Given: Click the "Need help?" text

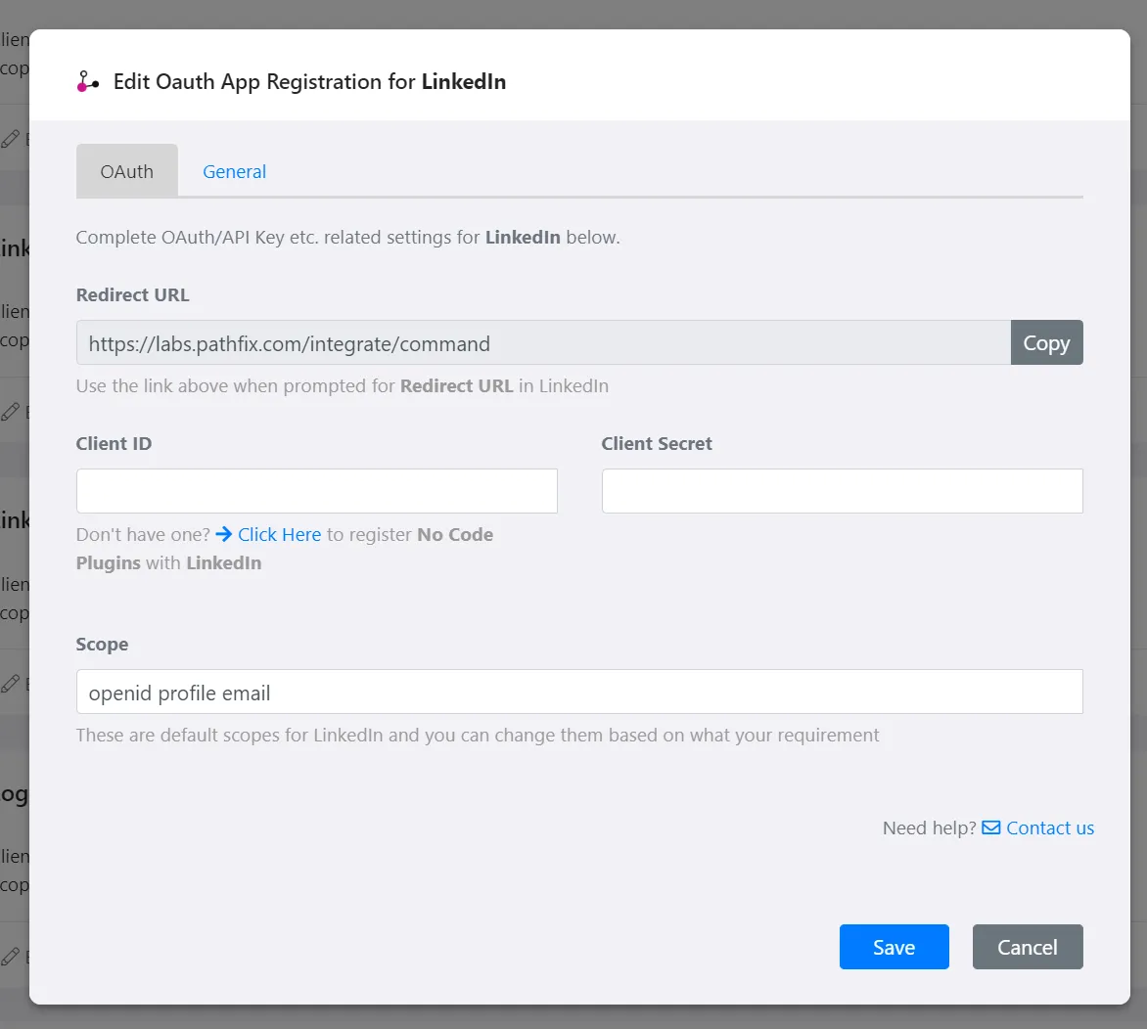Looking at the screenshot, I should 929,828.
